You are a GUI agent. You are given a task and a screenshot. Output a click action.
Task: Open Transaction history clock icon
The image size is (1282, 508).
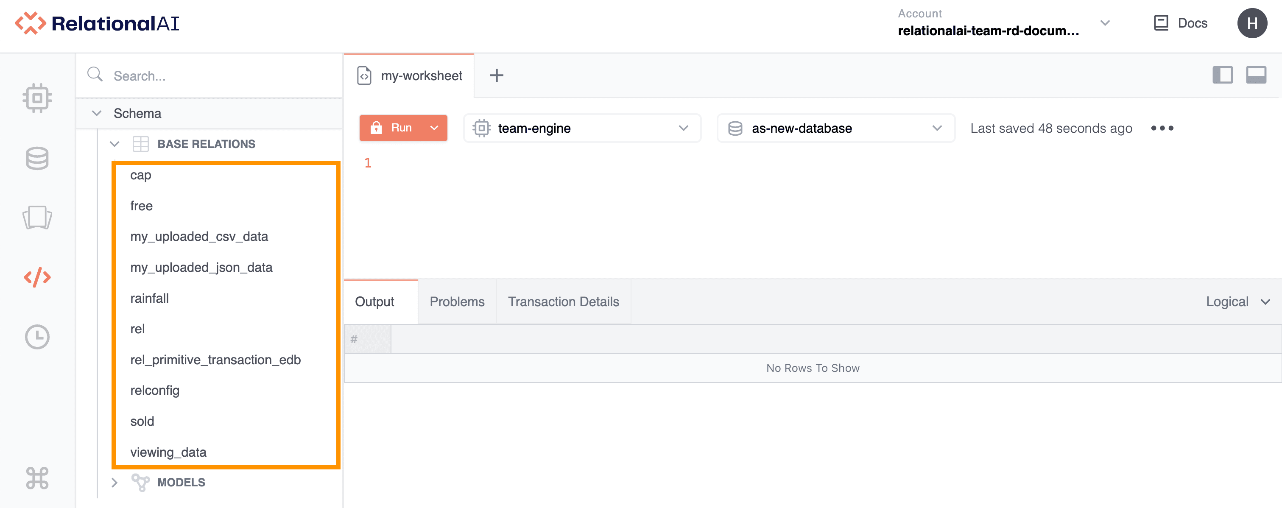pyautogui.click(x=37, y=337)
